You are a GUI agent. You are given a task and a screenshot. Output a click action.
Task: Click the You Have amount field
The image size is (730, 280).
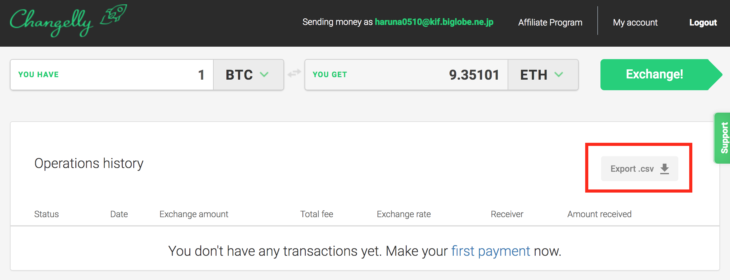pos(112,75)
